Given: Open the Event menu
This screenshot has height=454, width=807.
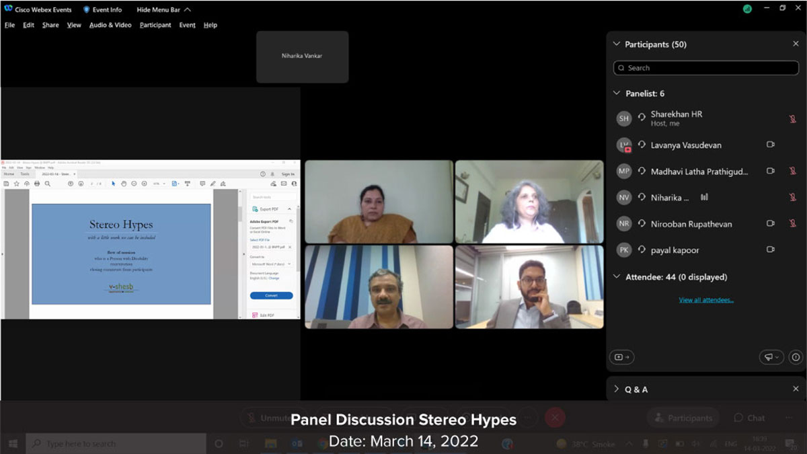Looking at the screenshot, I should [x=187, y=25].
